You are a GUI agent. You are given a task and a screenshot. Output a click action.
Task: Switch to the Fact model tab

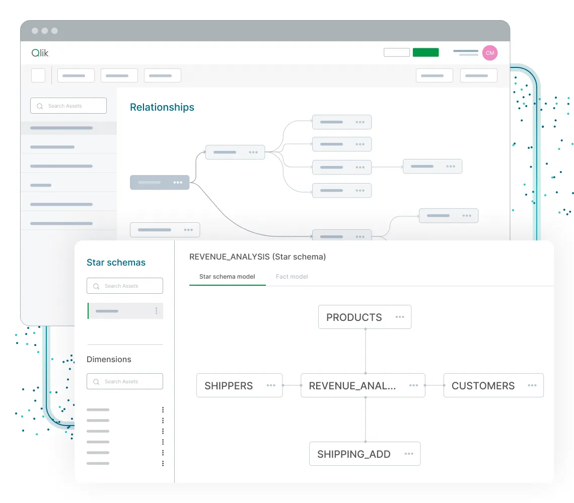click(292, 277)
